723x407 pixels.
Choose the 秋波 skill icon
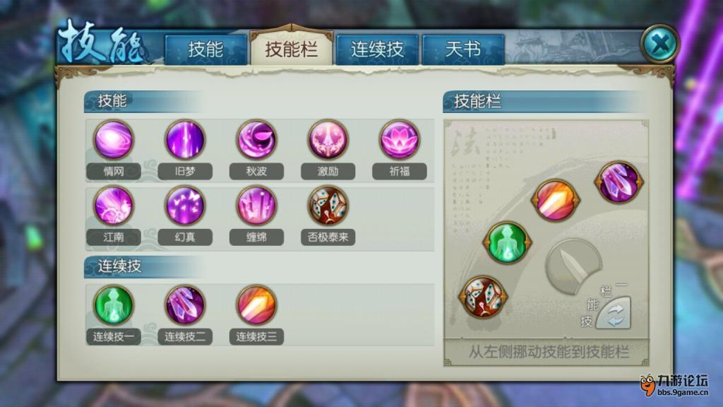(256, 139)
